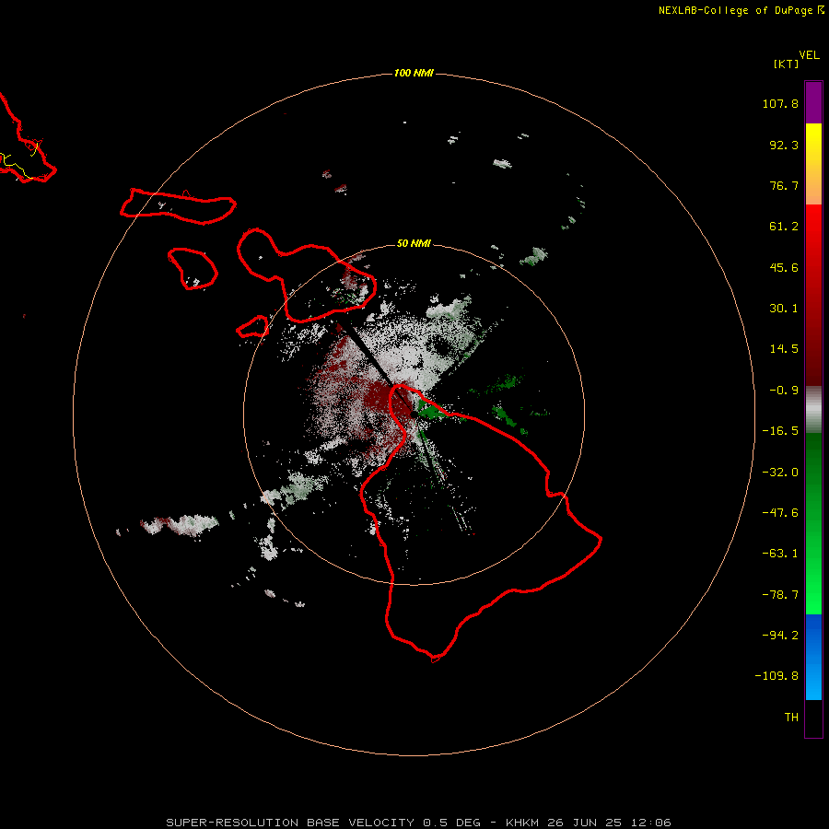This screenshot has width=829, height=829.
Task: Click the 30.1 velocity legend value
Action: 784,309
